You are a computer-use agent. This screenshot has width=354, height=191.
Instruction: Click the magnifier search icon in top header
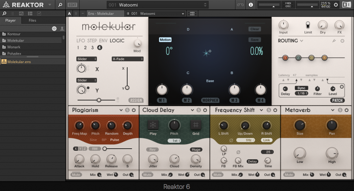pos(60,5)
